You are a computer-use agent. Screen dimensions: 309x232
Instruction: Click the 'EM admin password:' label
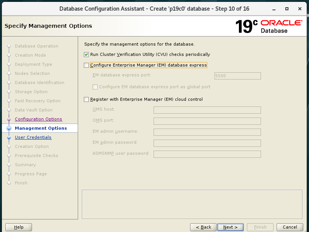click(115, 142)
